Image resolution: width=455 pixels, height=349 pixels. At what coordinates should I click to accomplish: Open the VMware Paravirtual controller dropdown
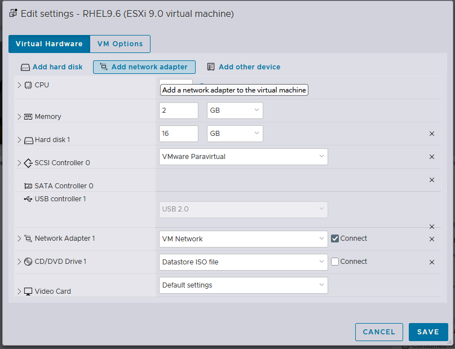243,157
